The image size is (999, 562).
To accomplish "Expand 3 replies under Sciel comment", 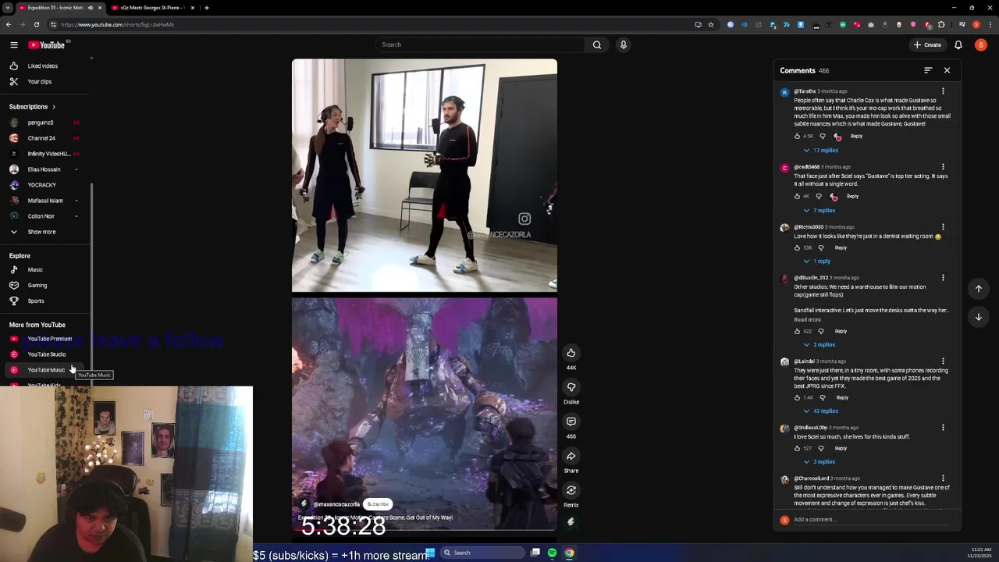I will click(819, 462).
